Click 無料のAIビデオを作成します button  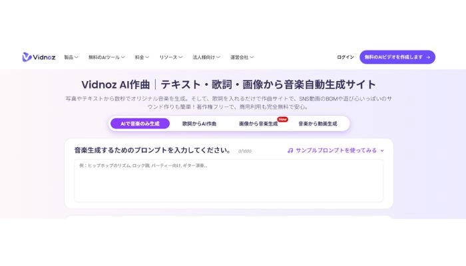(397, 57)
